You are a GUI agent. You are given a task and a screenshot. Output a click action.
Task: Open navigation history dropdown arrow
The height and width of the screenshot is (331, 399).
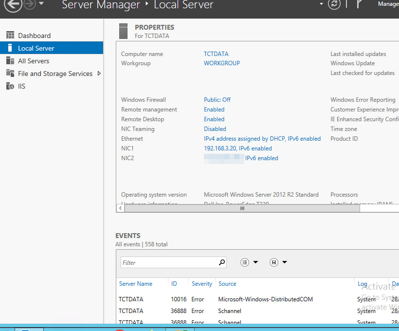click(41, 3)
